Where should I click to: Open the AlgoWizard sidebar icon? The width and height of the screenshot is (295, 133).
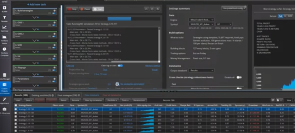tap(4, 100)
